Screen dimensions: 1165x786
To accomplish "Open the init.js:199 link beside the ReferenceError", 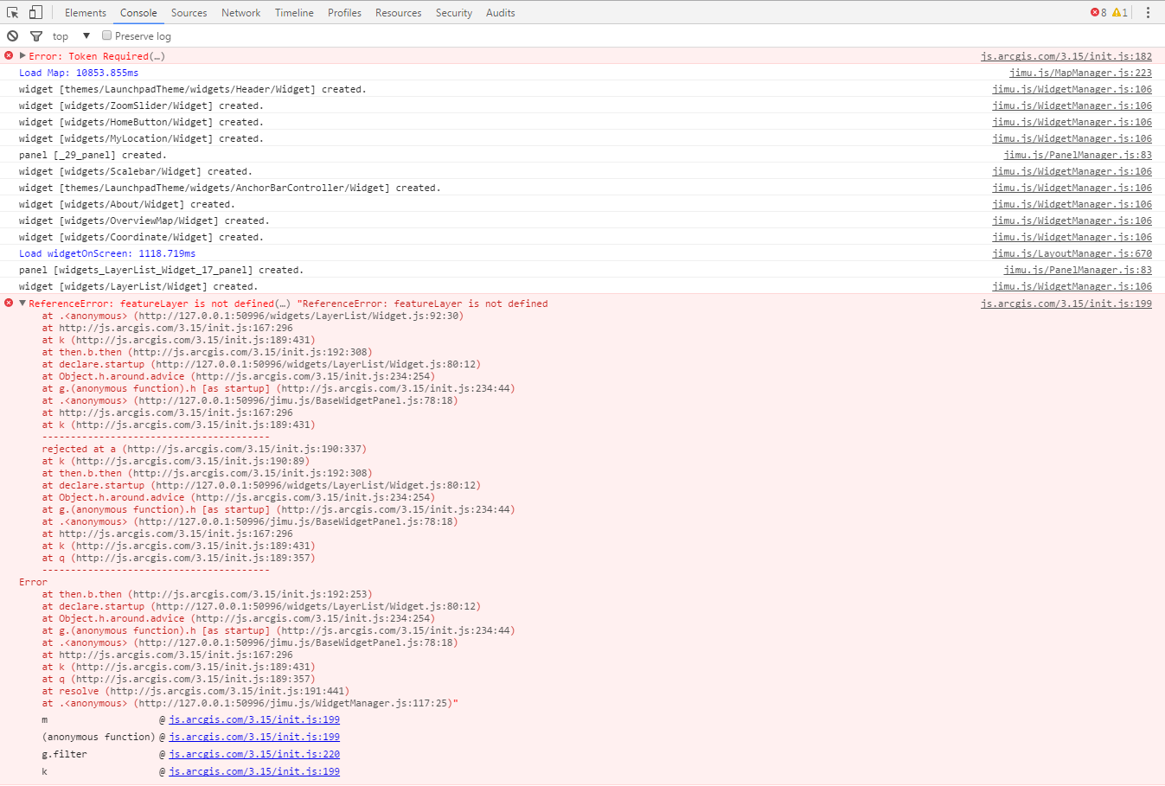I will (1066, 304).
